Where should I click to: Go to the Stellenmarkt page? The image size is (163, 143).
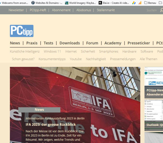pos(106,10)
